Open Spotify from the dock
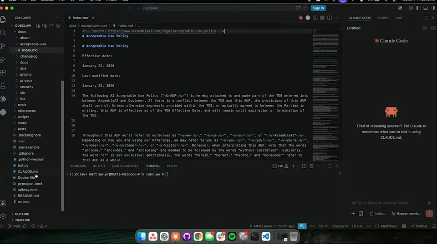 [232, 236]
